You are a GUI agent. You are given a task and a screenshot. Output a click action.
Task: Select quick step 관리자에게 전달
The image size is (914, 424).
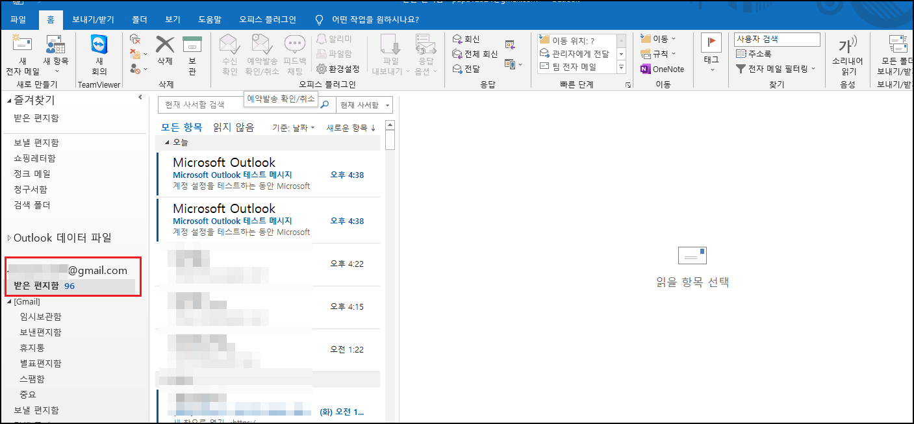[x=576, y=54]
